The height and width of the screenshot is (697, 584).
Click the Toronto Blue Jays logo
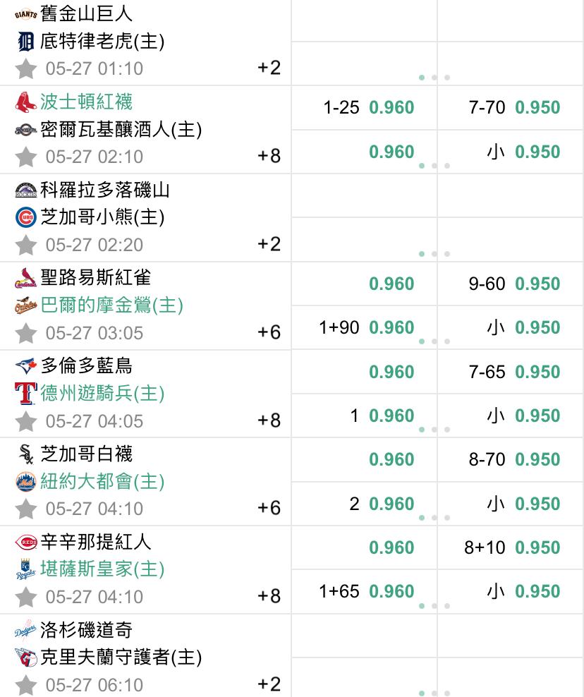coord(25,365)
